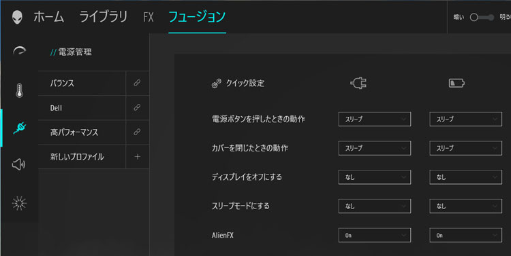Open the starburst sidebar section
Screen dimensions: 511x256
click(x=19, y=203)
